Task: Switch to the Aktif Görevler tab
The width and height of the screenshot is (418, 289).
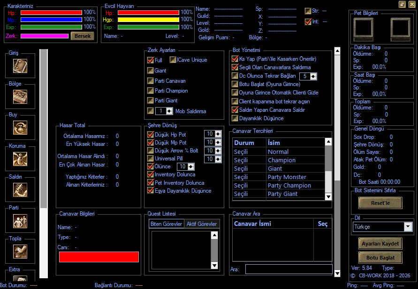Action: pyautogui.click(x=202, y=224)
